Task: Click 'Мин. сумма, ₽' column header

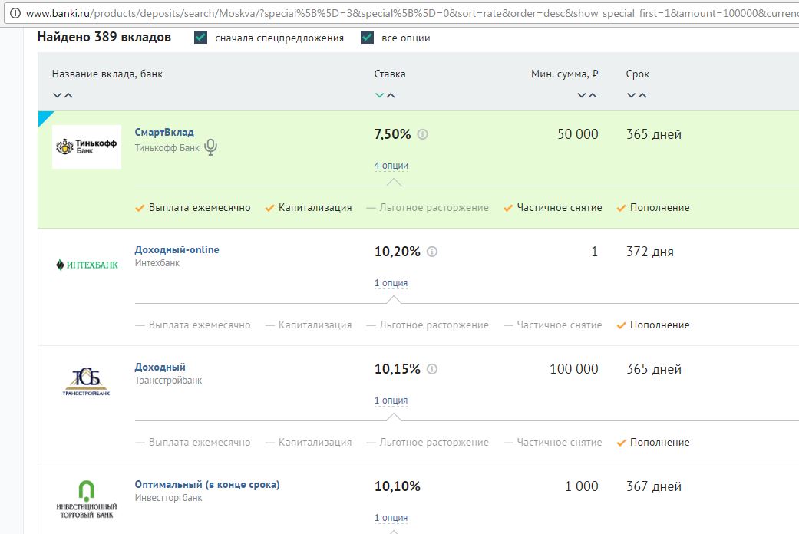Action: coord(565,74)
